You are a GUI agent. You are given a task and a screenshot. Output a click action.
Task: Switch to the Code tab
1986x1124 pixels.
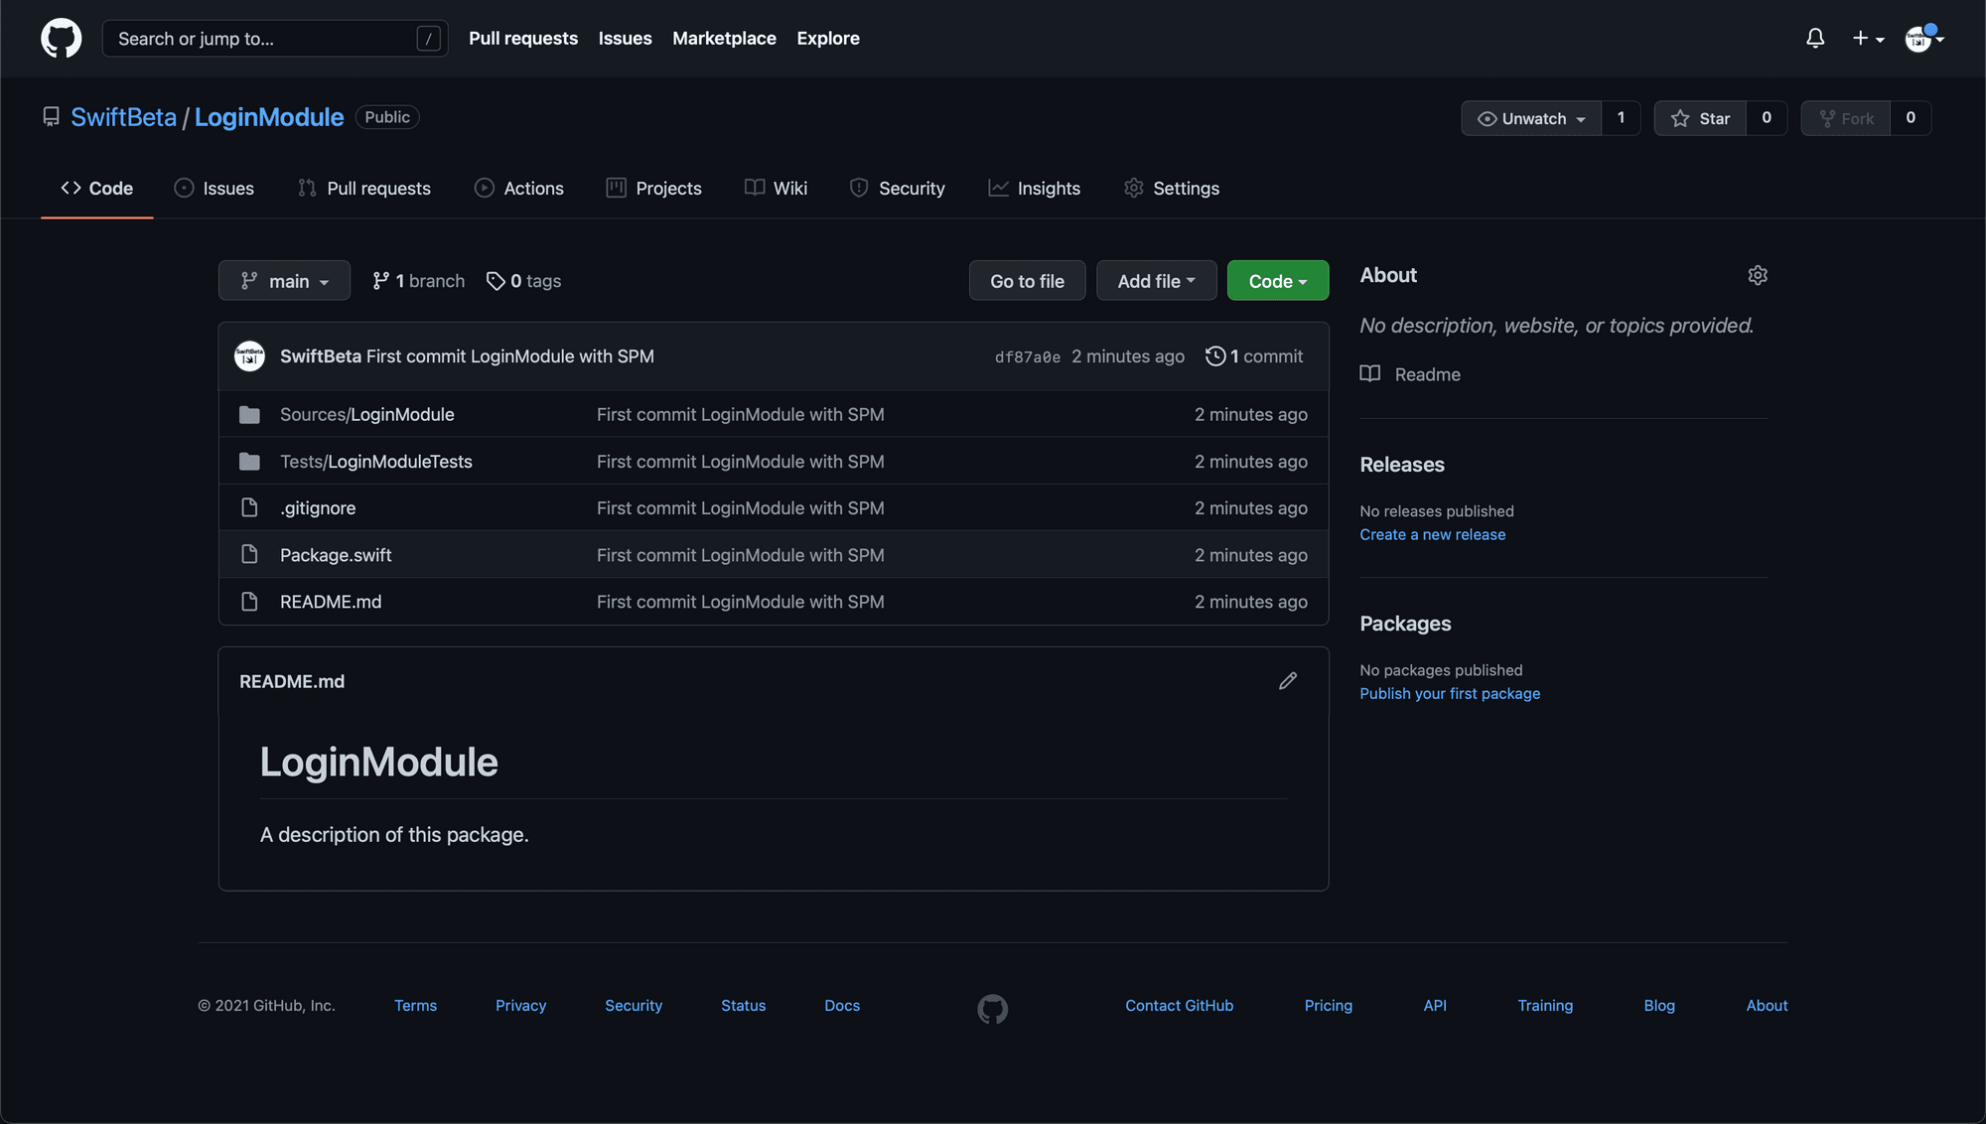[96, 188]
